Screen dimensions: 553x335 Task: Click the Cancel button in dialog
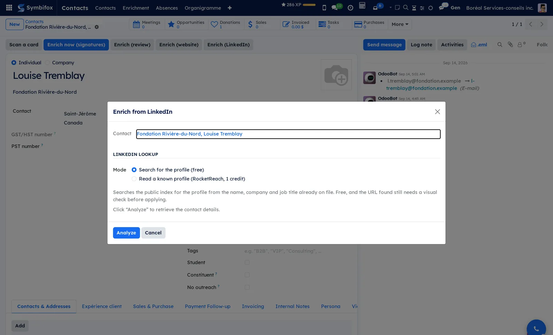tap(153, 233)
